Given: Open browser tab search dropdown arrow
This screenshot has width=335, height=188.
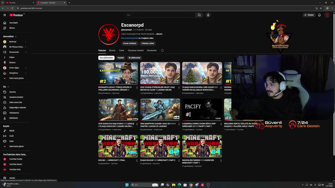Looking at the screenshot, I should [x=2, y=3].
